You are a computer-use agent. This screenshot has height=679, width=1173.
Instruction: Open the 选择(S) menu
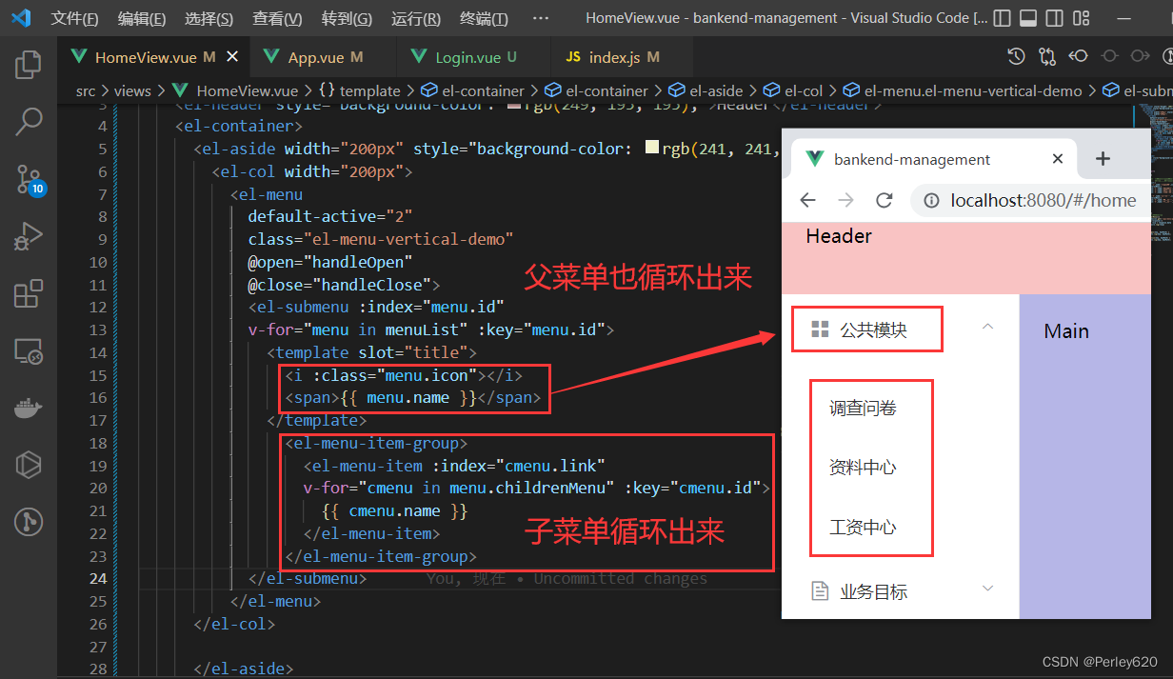(x=209, y=18)
